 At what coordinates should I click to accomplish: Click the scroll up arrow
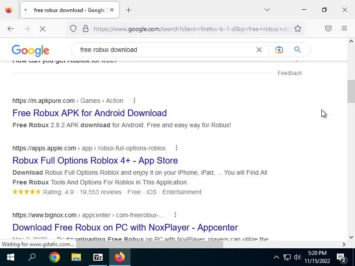point(351,41)
